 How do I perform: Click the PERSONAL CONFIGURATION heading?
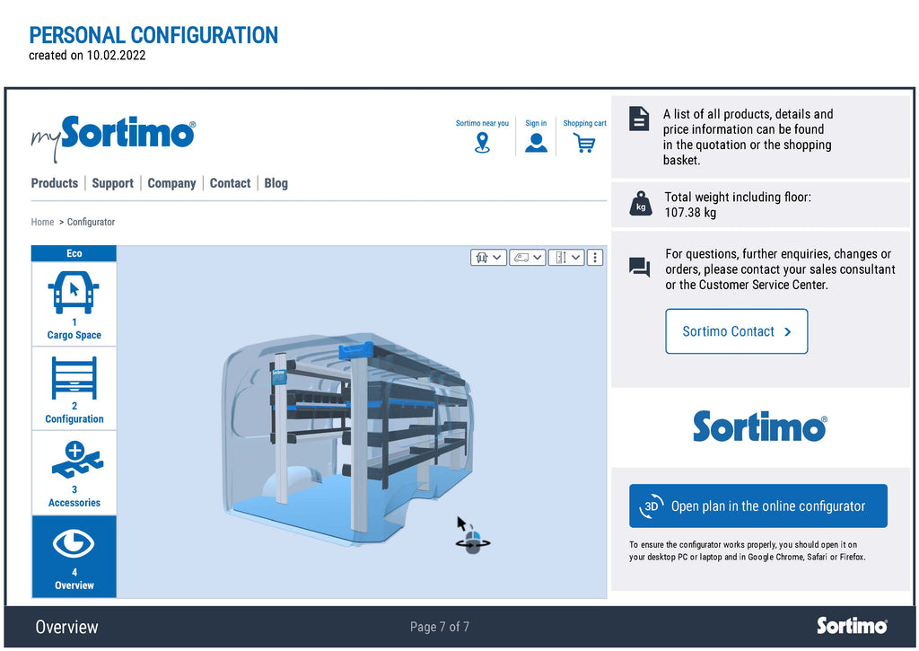click(x=153, y=35)
